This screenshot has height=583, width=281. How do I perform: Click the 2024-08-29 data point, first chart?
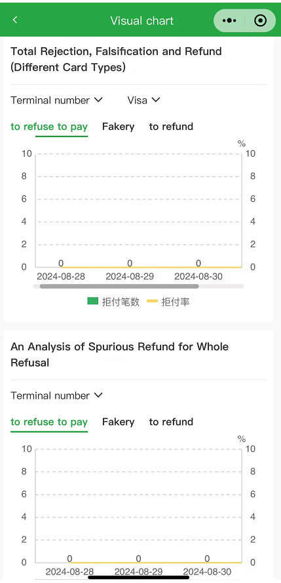click(x=130, y=264)
